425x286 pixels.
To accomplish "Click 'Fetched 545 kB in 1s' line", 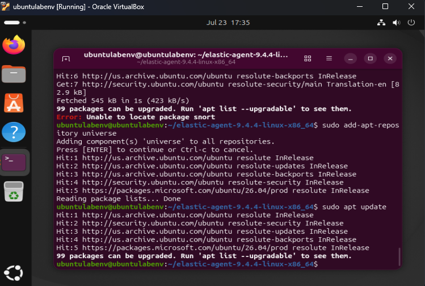I will 123,101.
